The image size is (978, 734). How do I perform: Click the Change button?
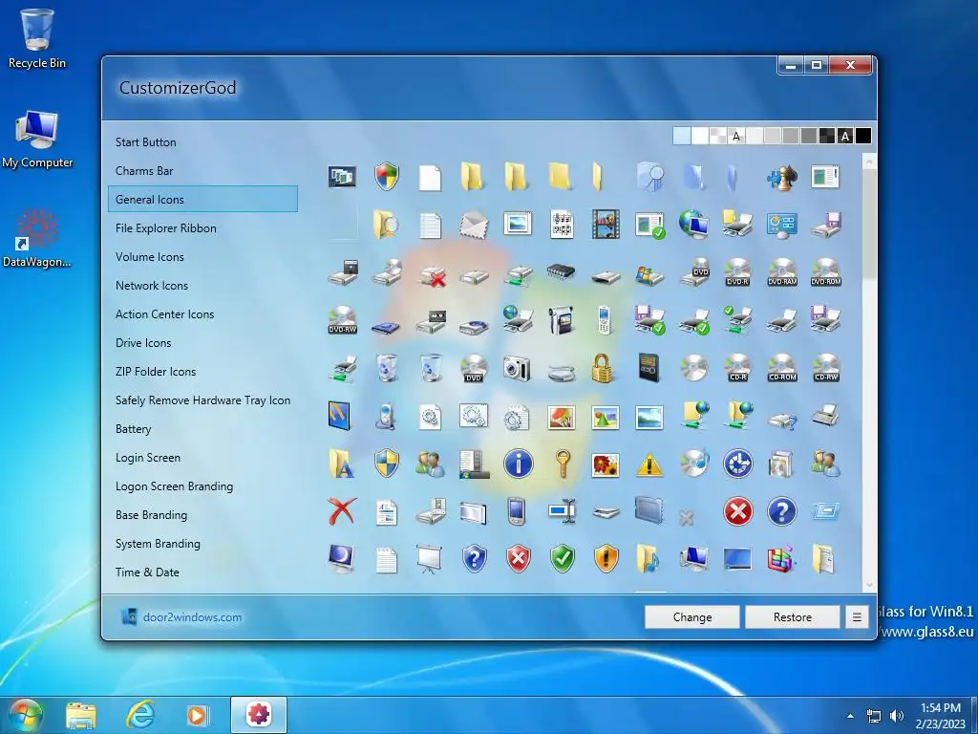coord(692,617)
